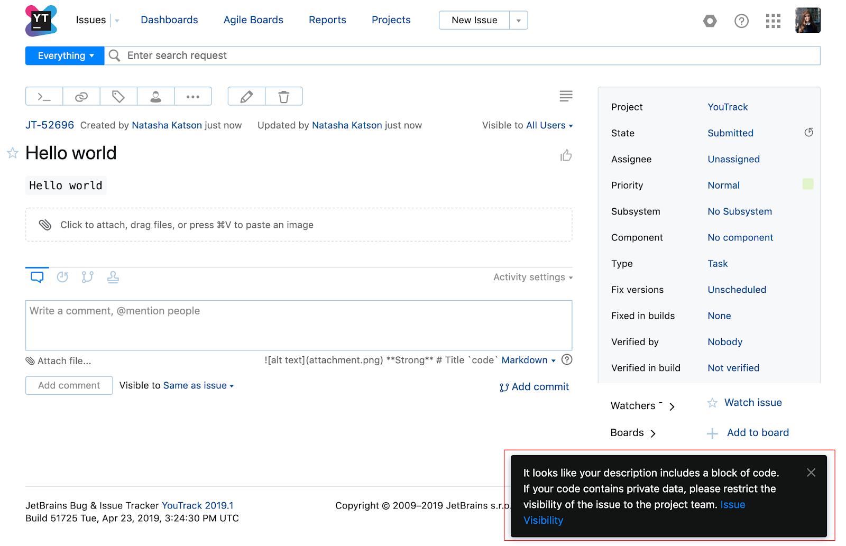Click the Add comment button
Viewport: 846px width, 546px height.
click(69, 385)
